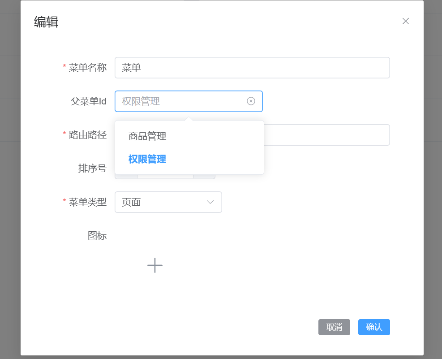Click the image upload placeholder under 图标

coord(155,265)
